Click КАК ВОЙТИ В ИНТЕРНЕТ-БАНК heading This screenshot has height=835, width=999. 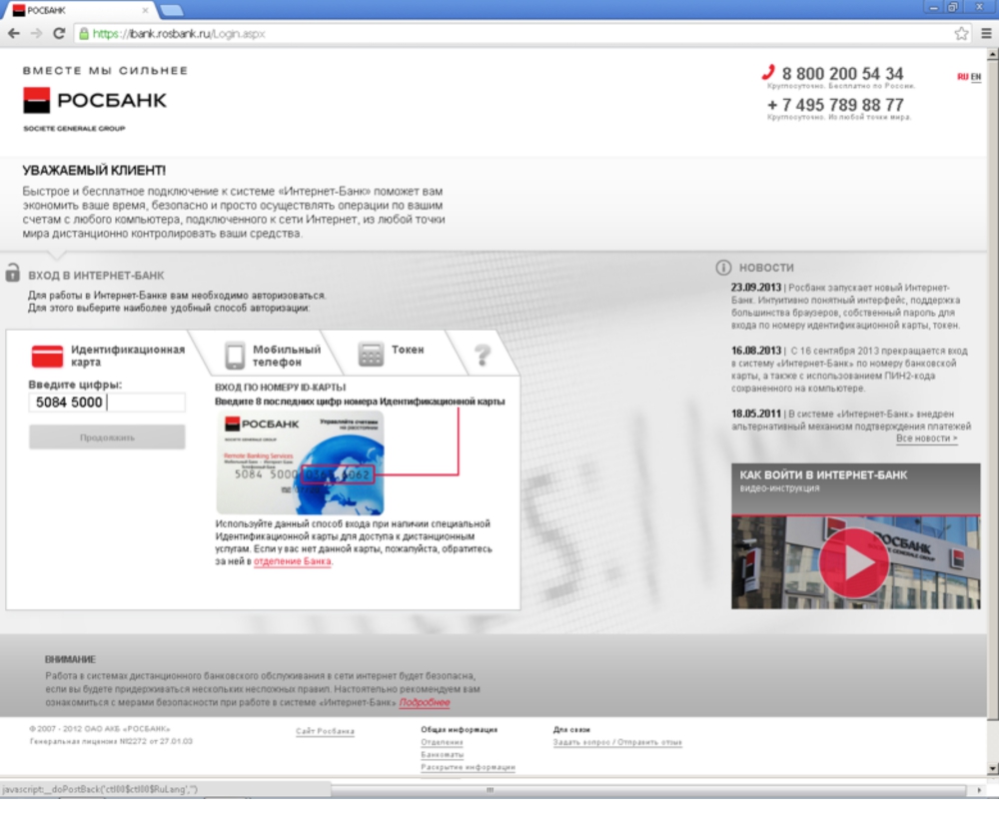coord(823,475)
